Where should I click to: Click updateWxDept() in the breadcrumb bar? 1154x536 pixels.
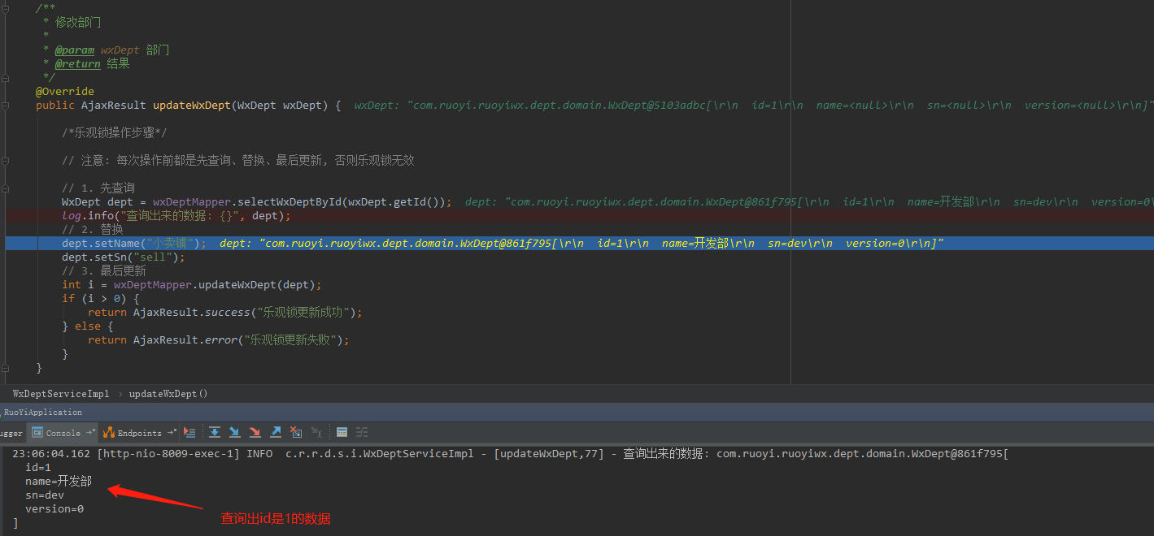[168, 394]
